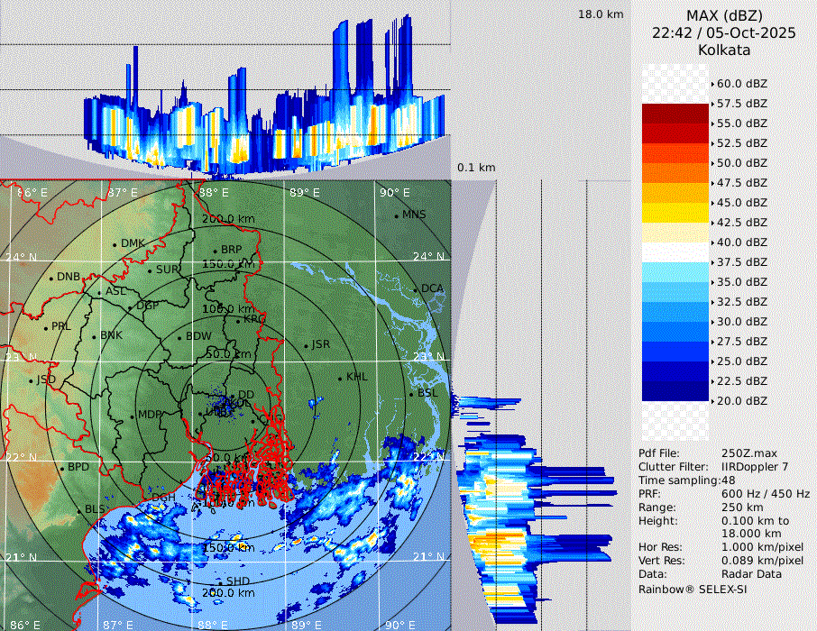This screenshot has width=817, height=631.
Task: Select the BDW station dot
Action: click(179, 338)
